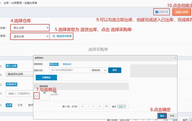This screenshot has width=192, height=121.
Task: Click the 创建出库单 button
Action: (182, 12)
